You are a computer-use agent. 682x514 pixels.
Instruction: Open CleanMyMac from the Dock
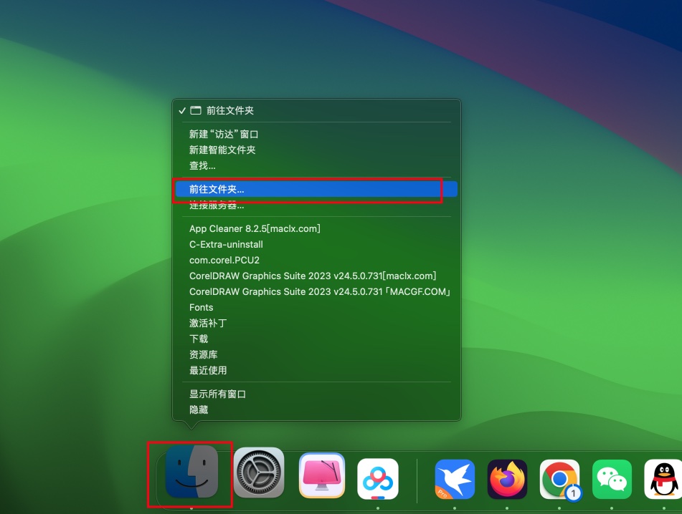point(321,474)
